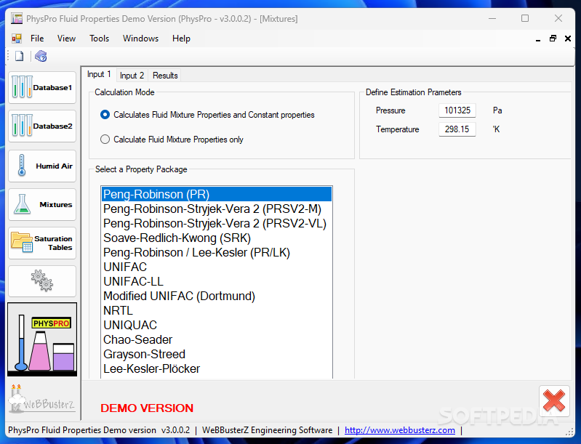Open the File menu
The image size is (581, 444).
tap(37, 39)
